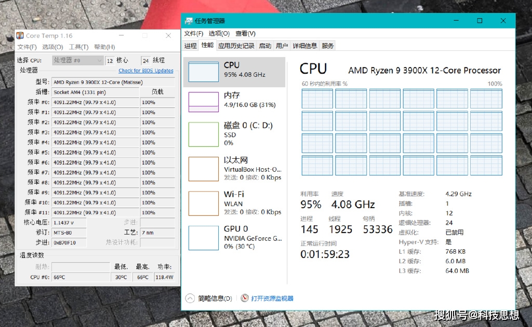The height and width of the screenshot is (327, 532).
Task: Switch to the Performance tab
Action: click(x=207, y=45)
